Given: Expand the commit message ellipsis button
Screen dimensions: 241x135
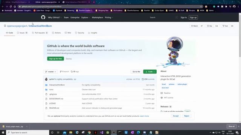Looking at the screenshot, I should point(75,79).
